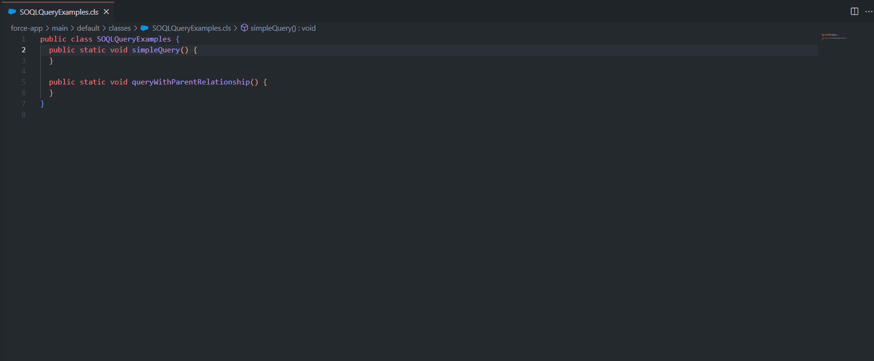
Task: Split the editor to the right
Action: [x=854, y=11]
